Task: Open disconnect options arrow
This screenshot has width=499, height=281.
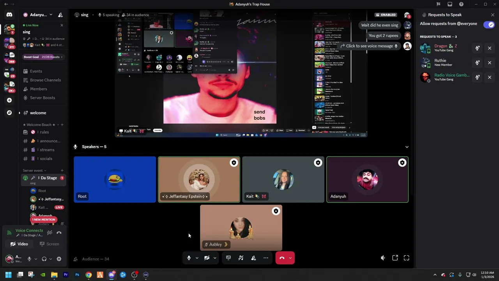Action: pos(290,258)
